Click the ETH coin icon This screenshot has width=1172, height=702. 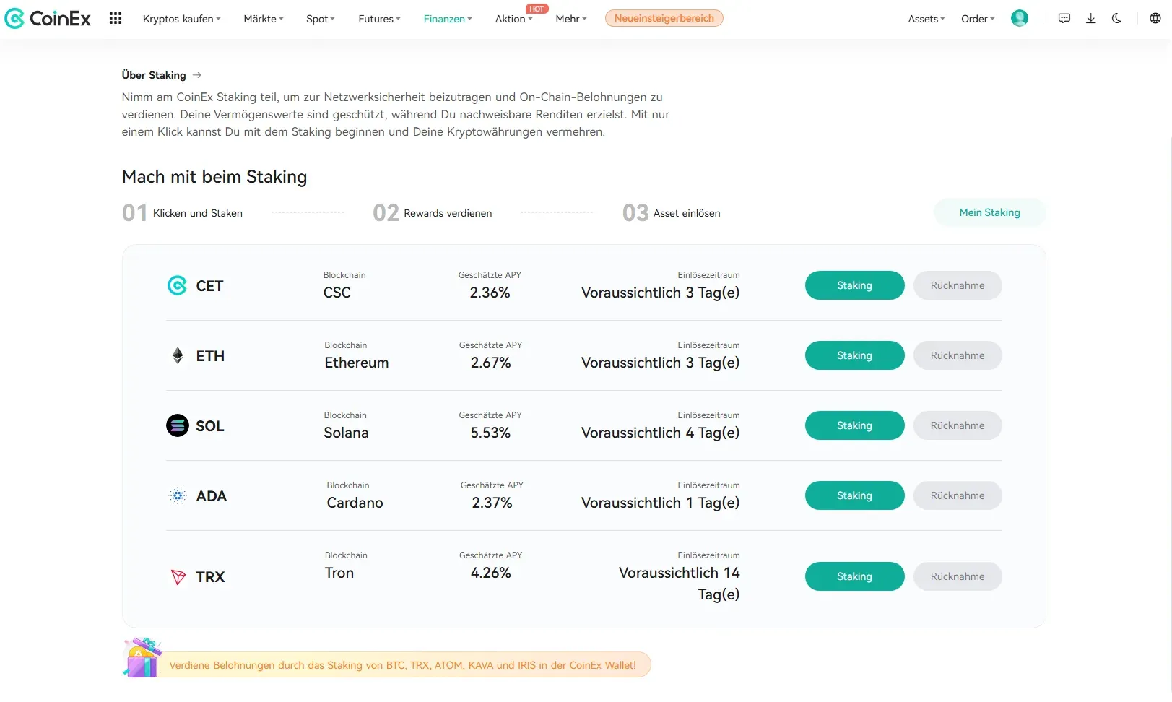point(178,355)
